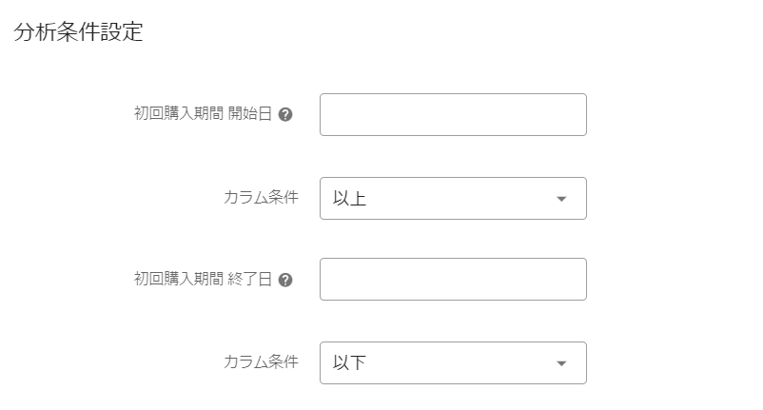
Task: Show the tooltip for the end date question mark
Action: pos(285,280)
